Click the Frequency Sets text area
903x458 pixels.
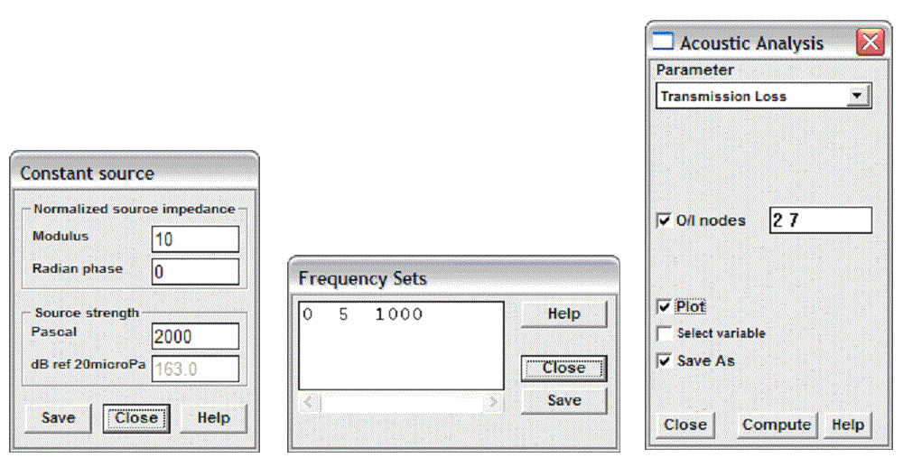[400, 345]
